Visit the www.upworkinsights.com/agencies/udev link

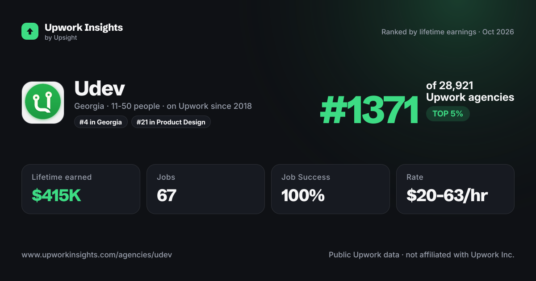click(x=96, y=255)
